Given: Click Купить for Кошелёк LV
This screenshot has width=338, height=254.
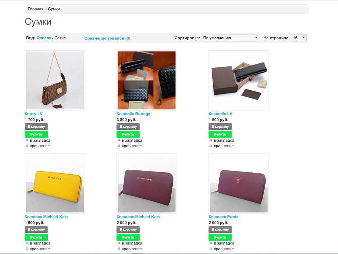Looking at the screenshot, I should [220, 134].
